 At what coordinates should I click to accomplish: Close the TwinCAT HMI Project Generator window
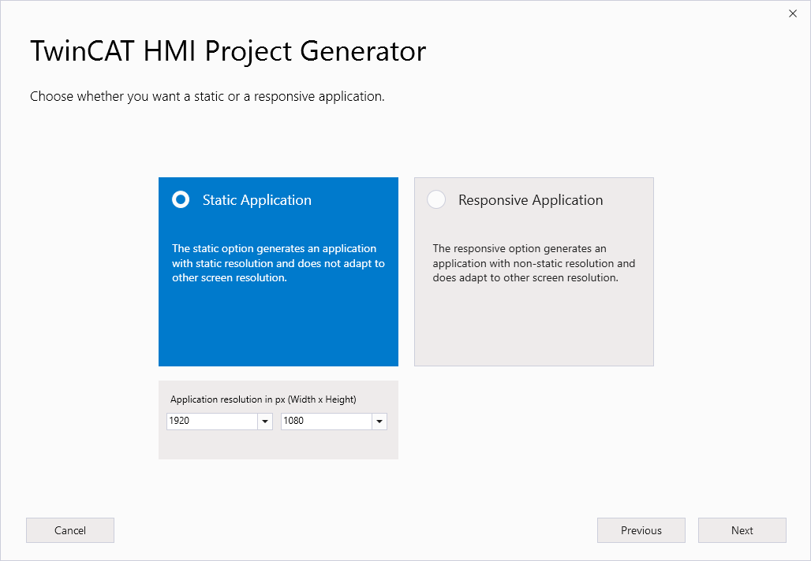pyautogui.click(x=793, y=13)
